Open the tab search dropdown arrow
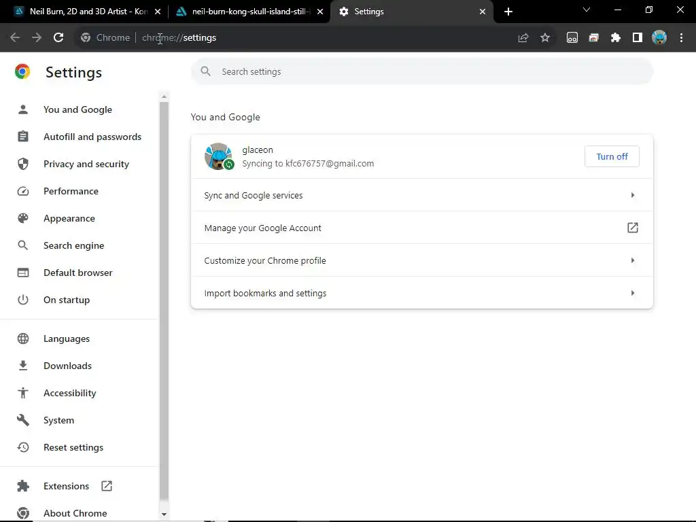This screenshot has height=522, width=696. tap(587, 10)
